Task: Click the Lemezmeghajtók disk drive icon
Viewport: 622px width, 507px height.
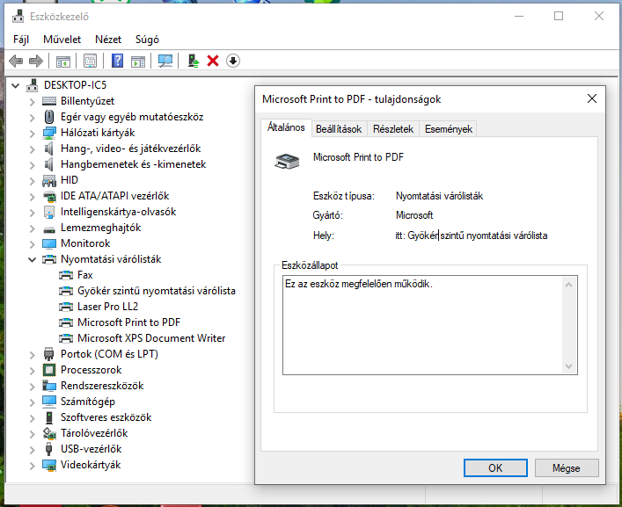Action: pyautogui.click(x=49, y=229)
